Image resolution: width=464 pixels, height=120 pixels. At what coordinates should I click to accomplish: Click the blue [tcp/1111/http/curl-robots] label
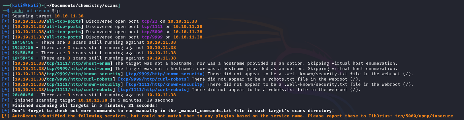pos(153,90)
